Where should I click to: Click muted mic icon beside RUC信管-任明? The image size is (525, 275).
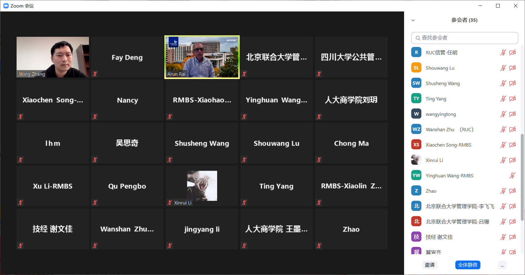(503, 53)
